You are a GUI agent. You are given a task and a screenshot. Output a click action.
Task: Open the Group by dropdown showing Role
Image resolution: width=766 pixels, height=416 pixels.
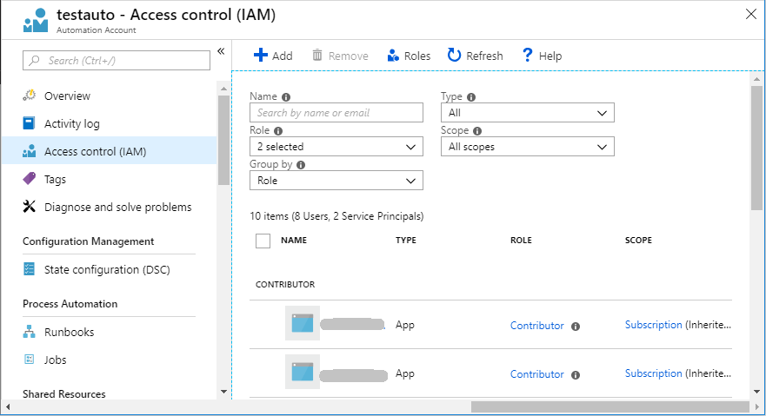click(x=336, y=181)
